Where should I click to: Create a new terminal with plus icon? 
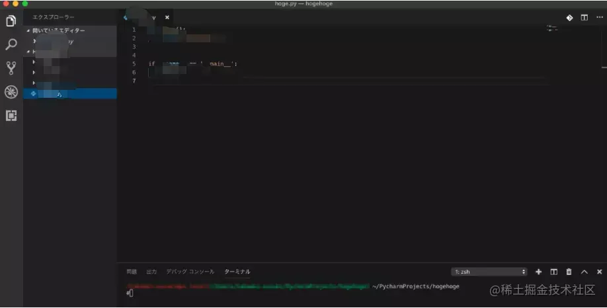(538, 272)
